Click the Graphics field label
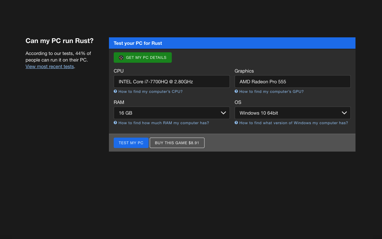382x239 pixels. pos(244,71)
